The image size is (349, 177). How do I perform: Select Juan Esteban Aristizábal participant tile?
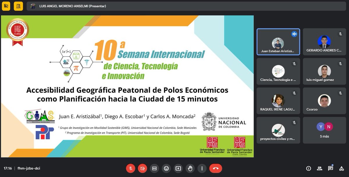278,42
